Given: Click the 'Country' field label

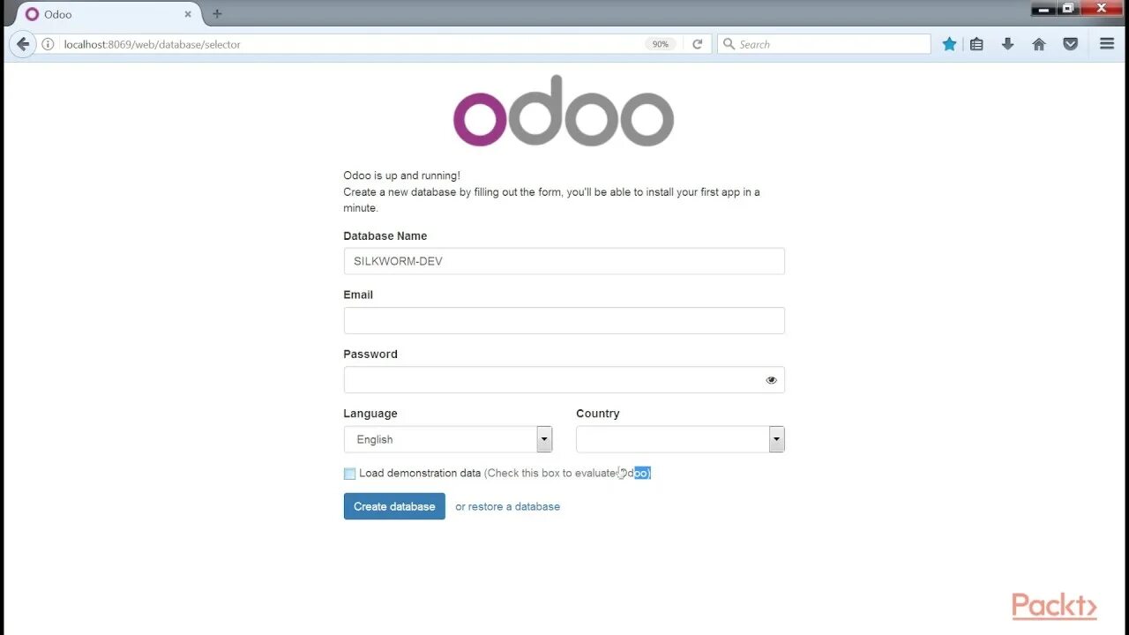Looking at the screenshot, I should coord(598,414).
